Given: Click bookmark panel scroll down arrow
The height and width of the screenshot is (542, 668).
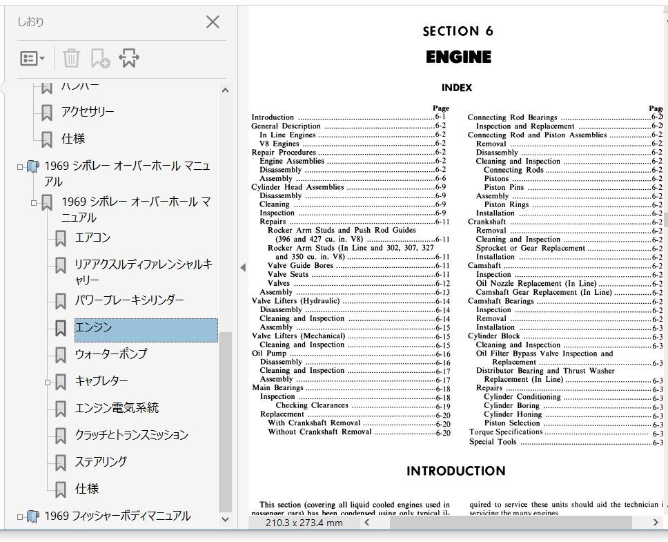Looking at the screenshot, I should click(x=226, y=519).
